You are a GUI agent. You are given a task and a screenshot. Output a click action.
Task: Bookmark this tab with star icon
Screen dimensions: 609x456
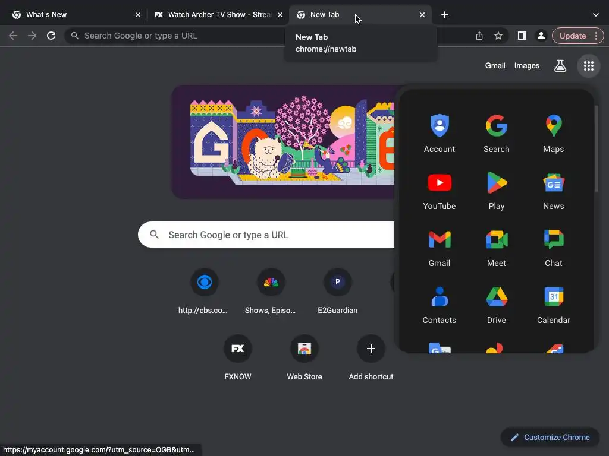pos(498,36)
